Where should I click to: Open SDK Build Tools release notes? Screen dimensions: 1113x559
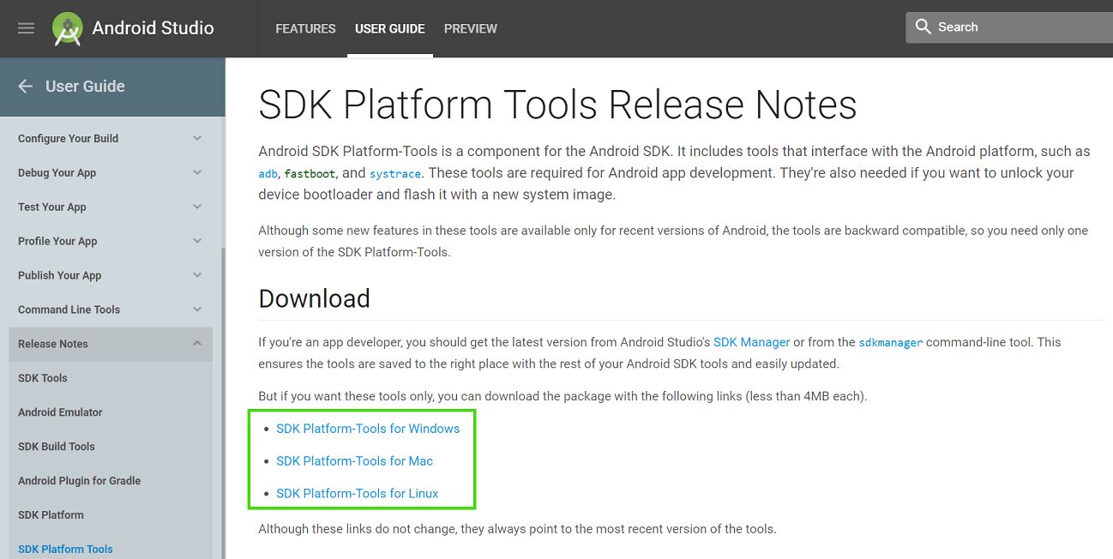click(57, 447)
